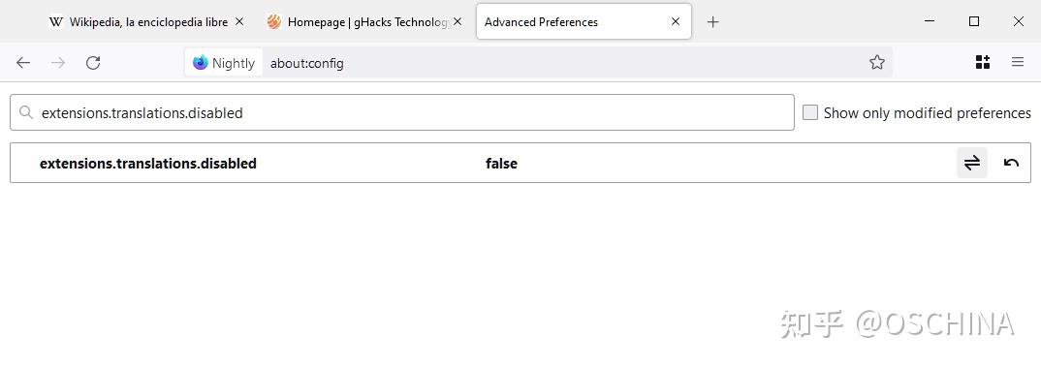Focus the preference search field

click(x=402, y=112)
